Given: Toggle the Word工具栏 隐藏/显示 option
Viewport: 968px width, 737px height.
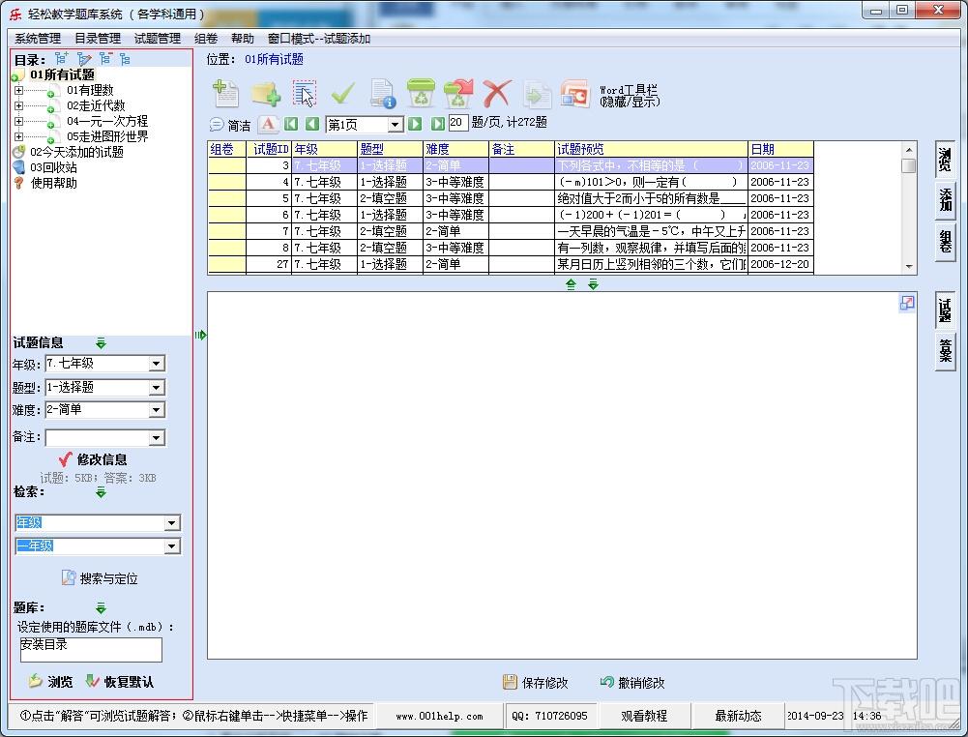Looking at the screenshot, I should (x=630, y=96).
